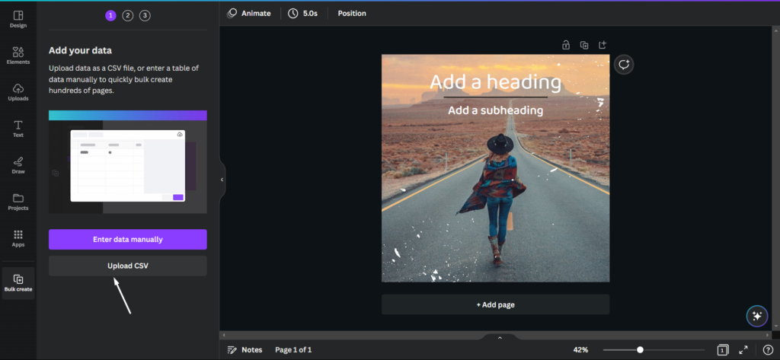Image resolution: width=780 pixels, height=360 pixels.
Task: Open the Apps grid panel
Action: click(x=18, y=238)
